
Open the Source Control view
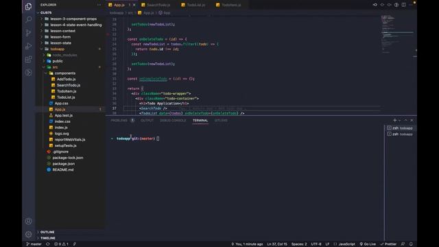(28, 33)
